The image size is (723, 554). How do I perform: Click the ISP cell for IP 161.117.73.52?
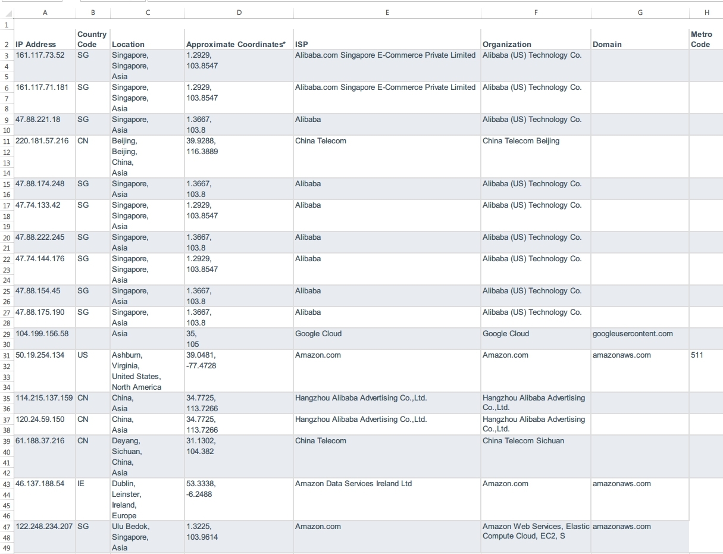[387, 65]
